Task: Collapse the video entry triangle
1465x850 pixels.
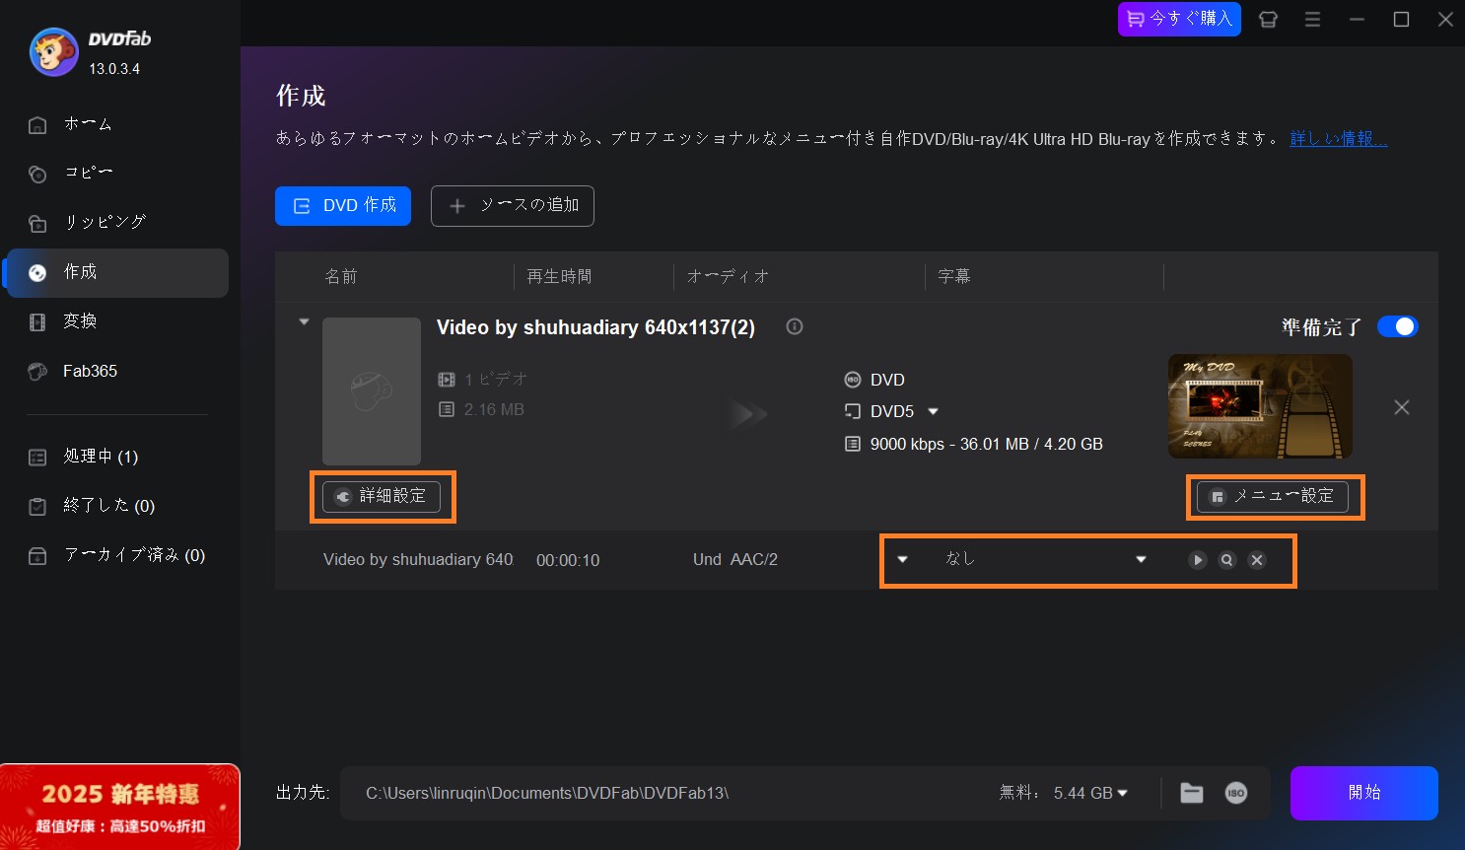Action: [x=304, y=321]
